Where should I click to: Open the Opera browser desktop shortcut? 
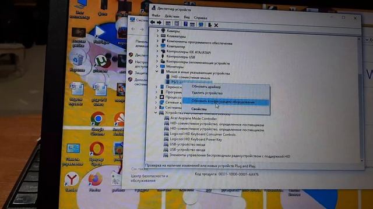tap(97, 153)
